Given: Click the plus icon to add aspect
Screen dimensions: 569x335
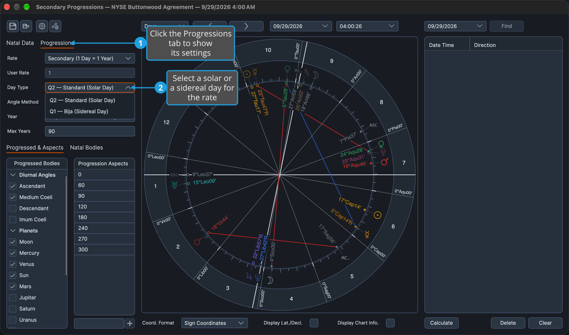Looking at the screenshot, I should coord(130,323).
